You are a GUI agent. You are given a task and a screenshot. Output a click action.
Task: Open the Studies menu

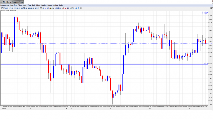point(44,5)
